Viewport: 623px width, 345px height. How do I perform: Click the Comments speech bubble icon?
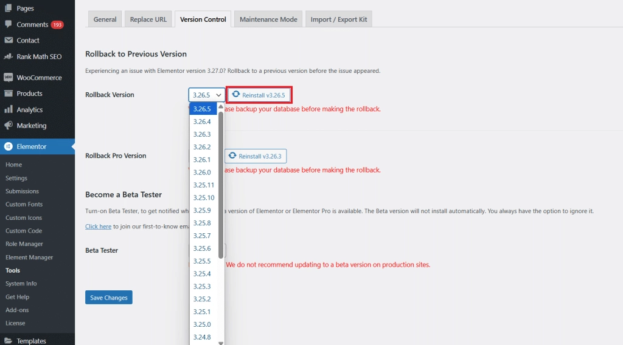pyautogui.click(x=8, y=24)
